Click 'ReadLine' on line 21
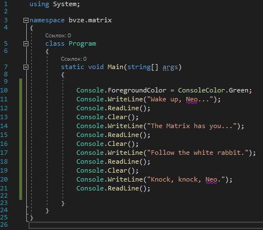This screenshot has height=230, width=263. click(123, 188)
